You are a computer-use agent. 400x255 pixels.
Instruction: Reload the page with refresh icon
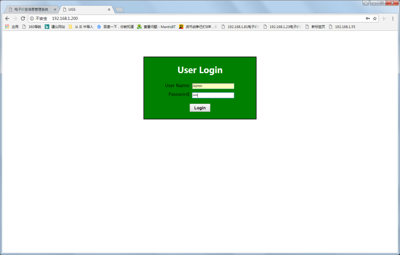[23, 19]
